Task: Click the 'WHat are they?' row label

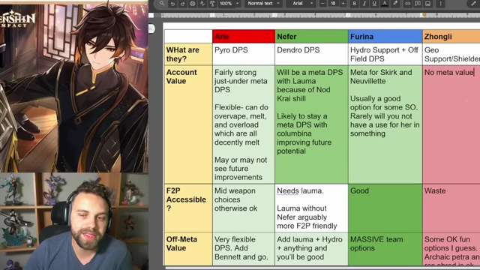Action: pyautogui.click(x=188, y=54)
